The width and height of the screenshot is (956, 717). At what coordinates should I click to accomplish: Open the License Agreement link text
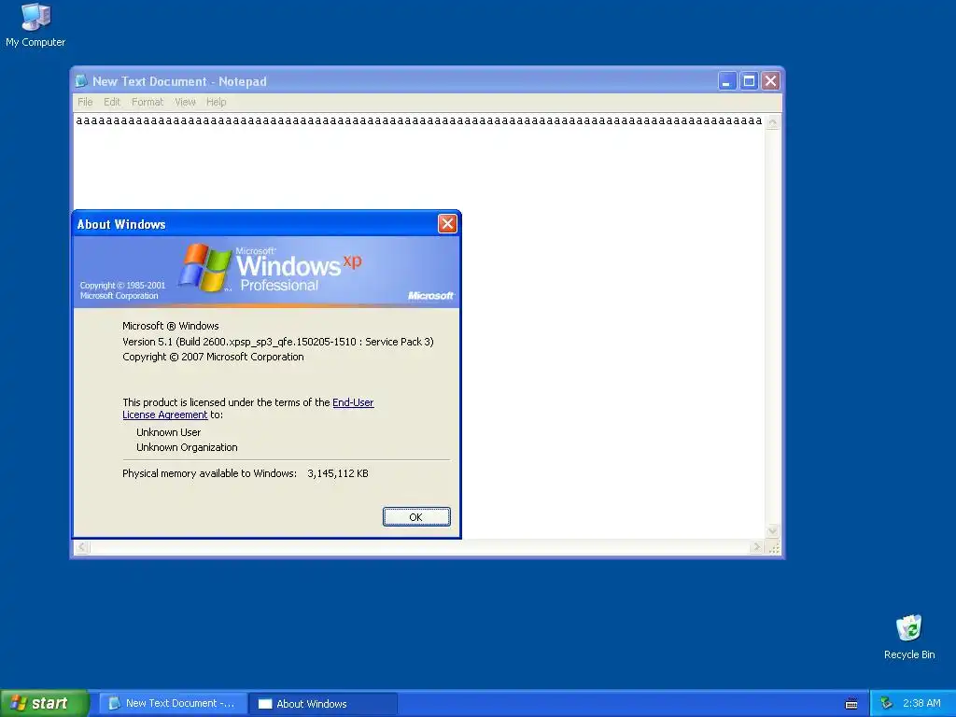[x=164, y=415]
